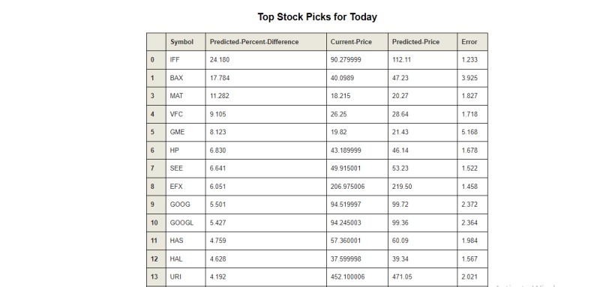Select the GOOGL symbol cell
The width and height of the screenshot is (600, 287).
[x=185, y=223]
